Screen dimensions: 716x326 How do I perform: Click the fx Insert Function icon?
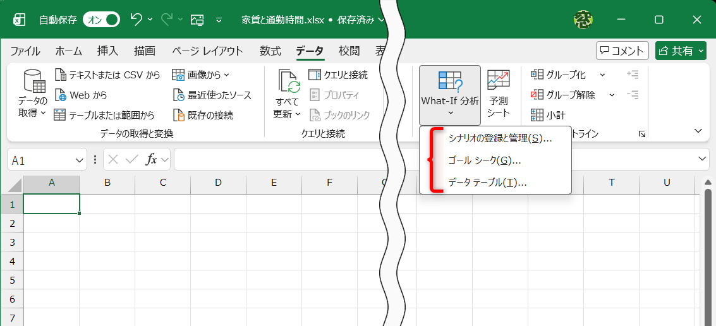coord(151,159)
